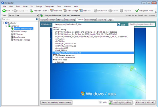
Task: Click the green Back arrow icon
Action: [4, 11]
